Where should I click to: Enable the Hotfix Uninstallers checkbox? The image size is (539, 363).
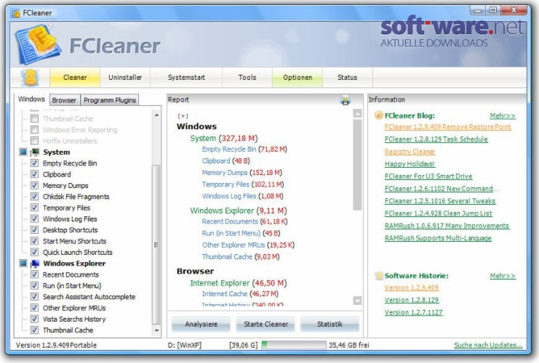coord(34,141)
